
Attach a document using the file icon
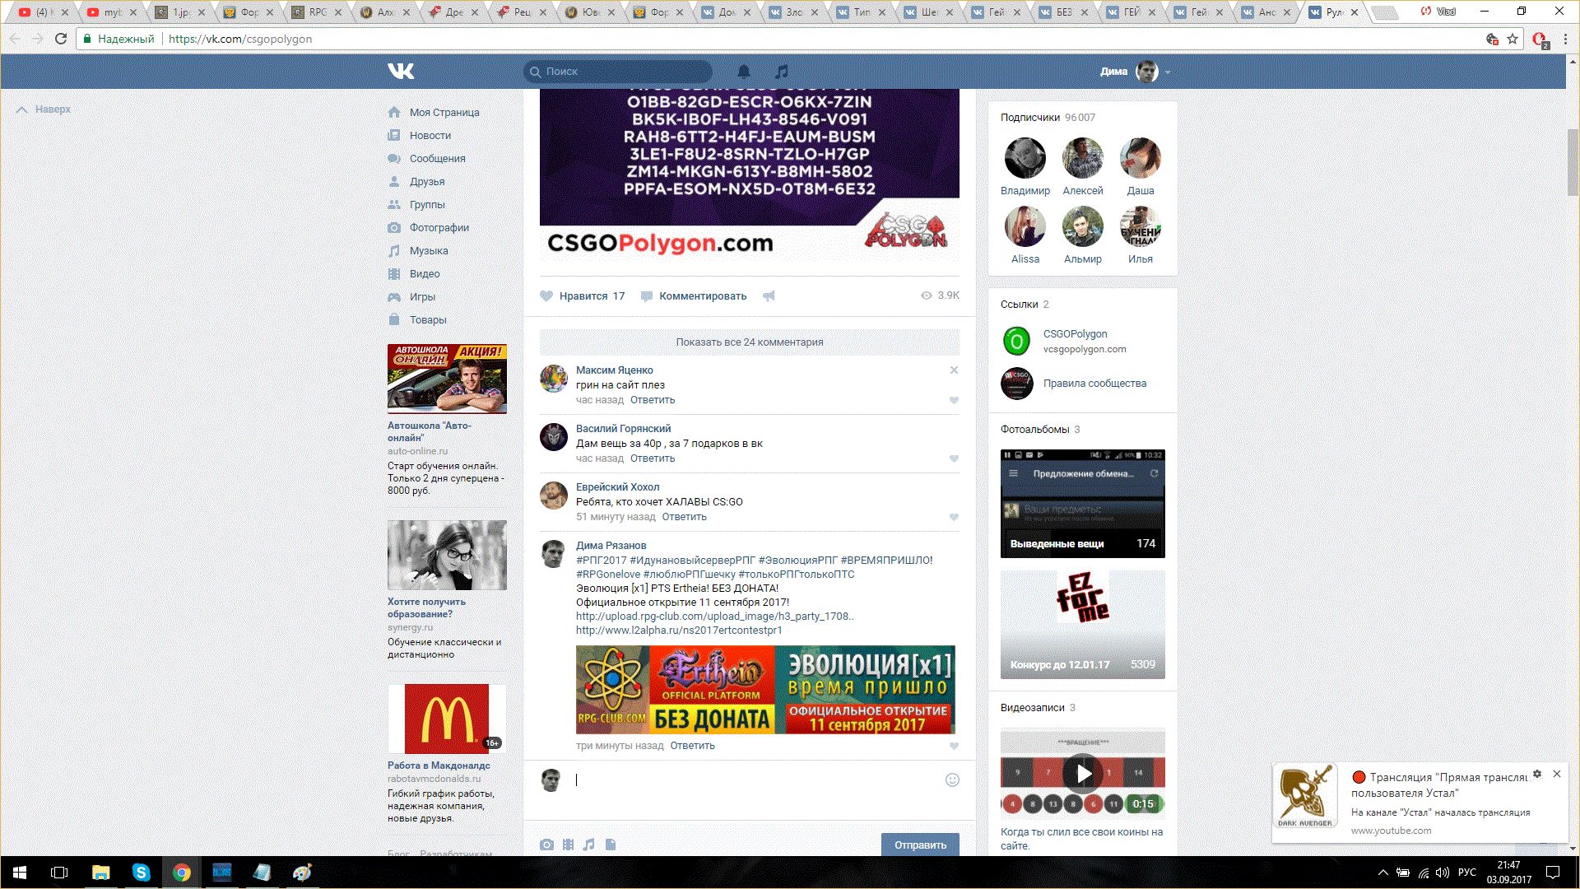[x=611, y=845]
